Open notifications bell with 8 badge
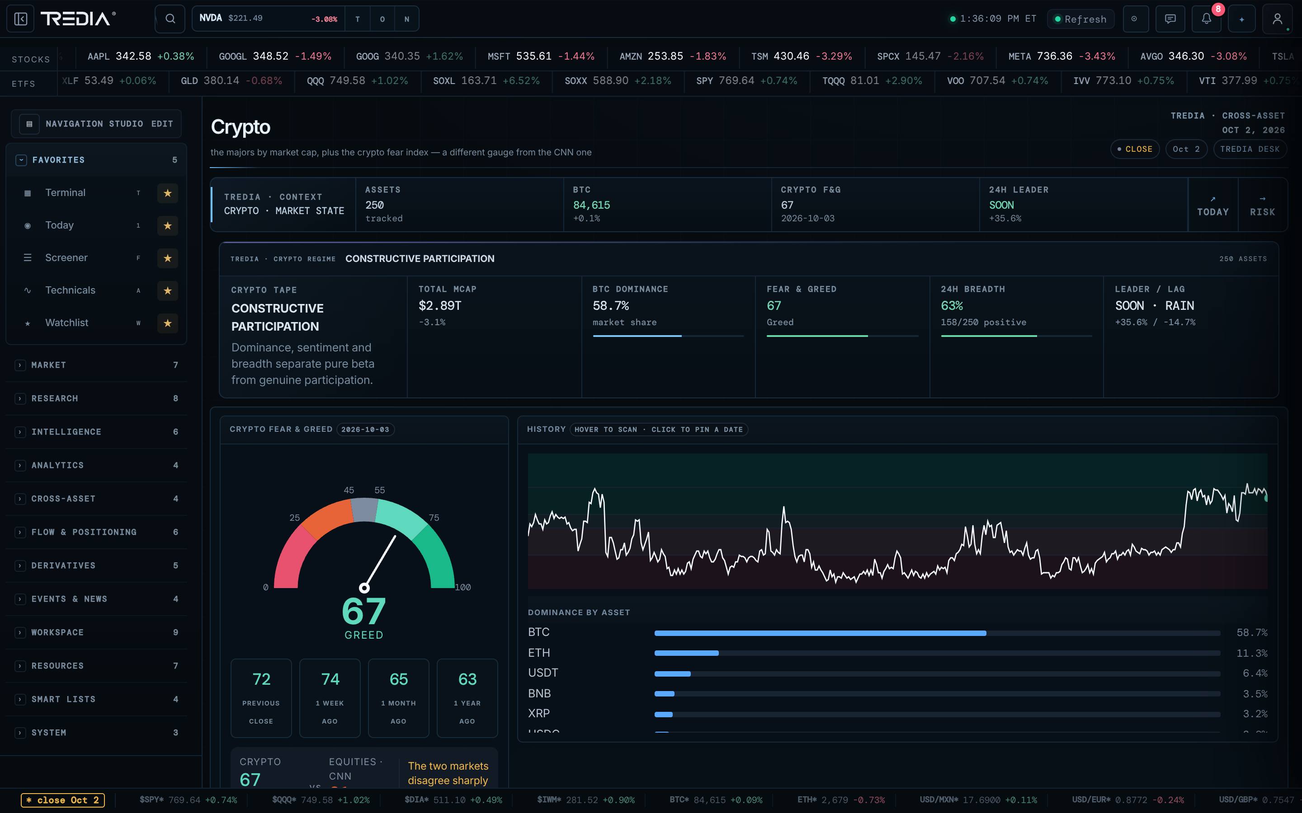 [1207, 19]
